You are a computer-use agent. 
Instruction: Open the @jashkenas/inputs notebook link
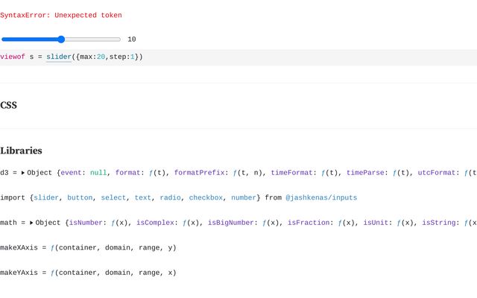click(321, 198)
